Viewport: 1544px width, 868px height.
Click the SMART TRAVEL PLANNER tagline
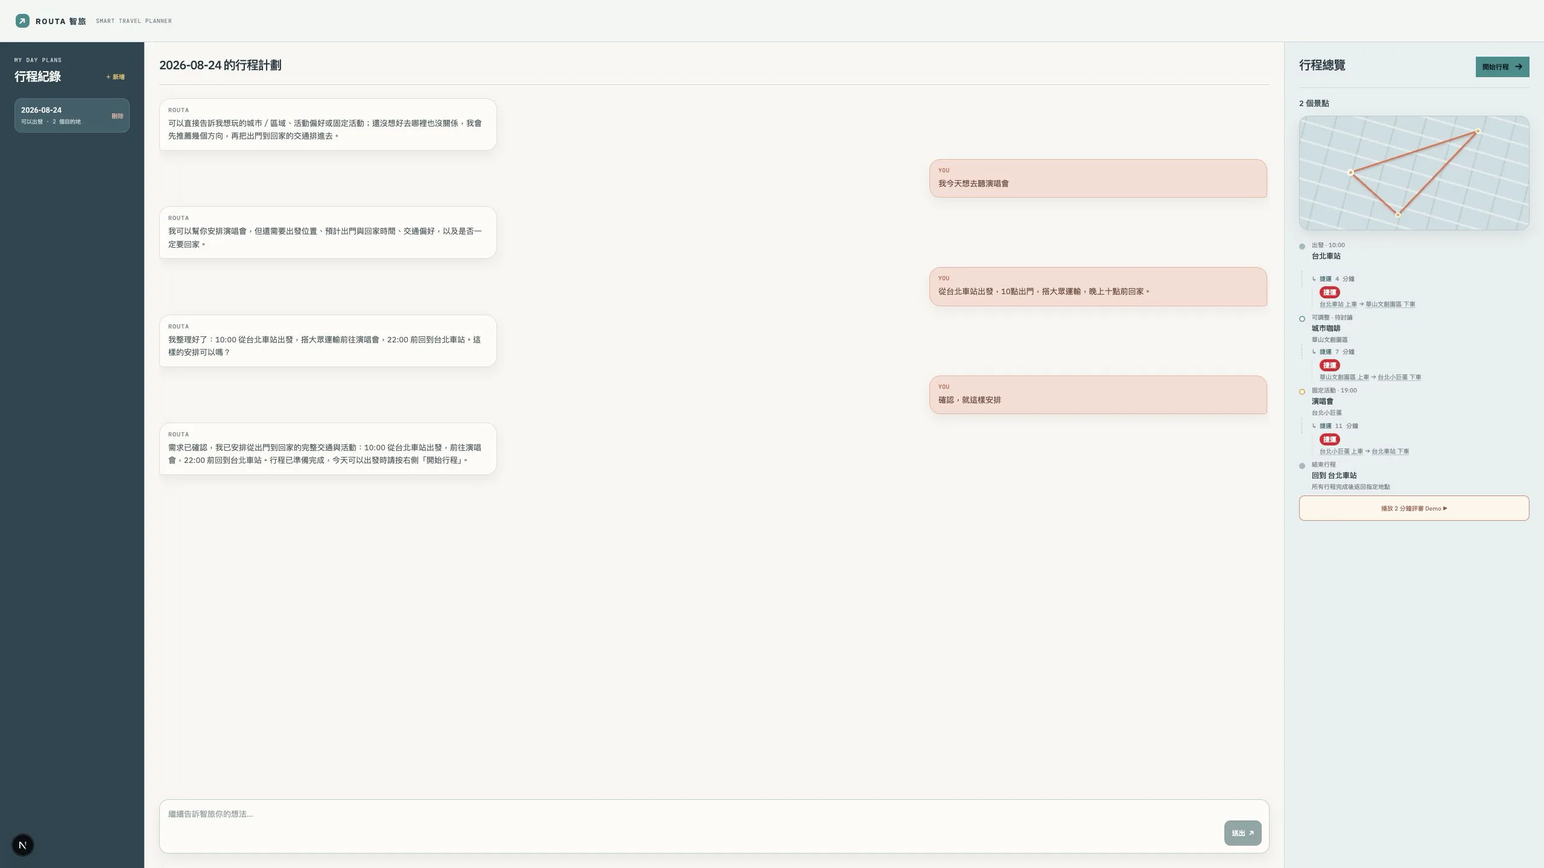point(134,21)
